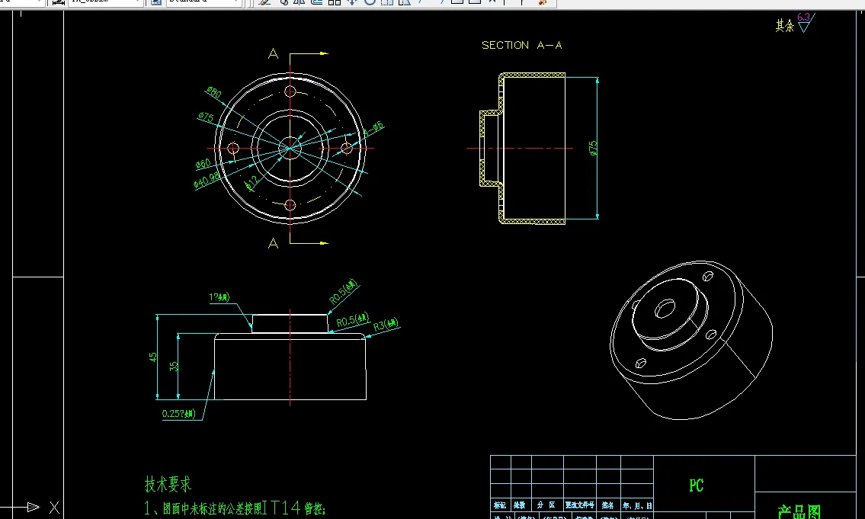
Task: Click the bottom mounting hole in the plan view
Action: (290, 205)
